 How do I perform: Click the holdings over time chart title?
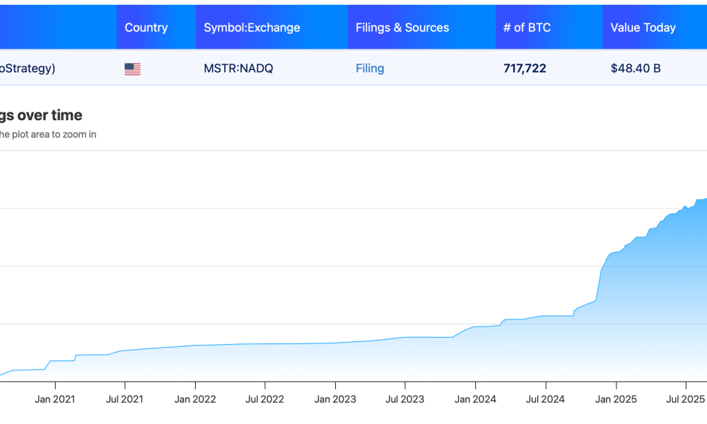[42, 115]
